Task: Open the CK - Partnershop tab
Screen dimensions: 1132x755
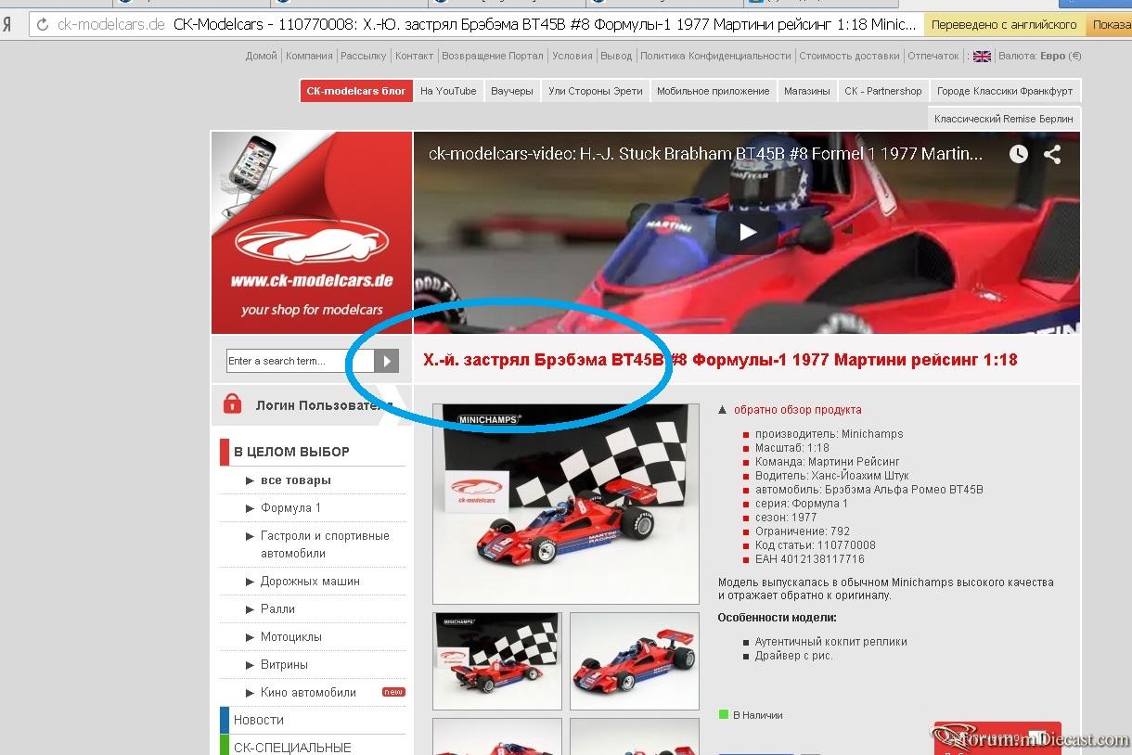Action: 883,91
